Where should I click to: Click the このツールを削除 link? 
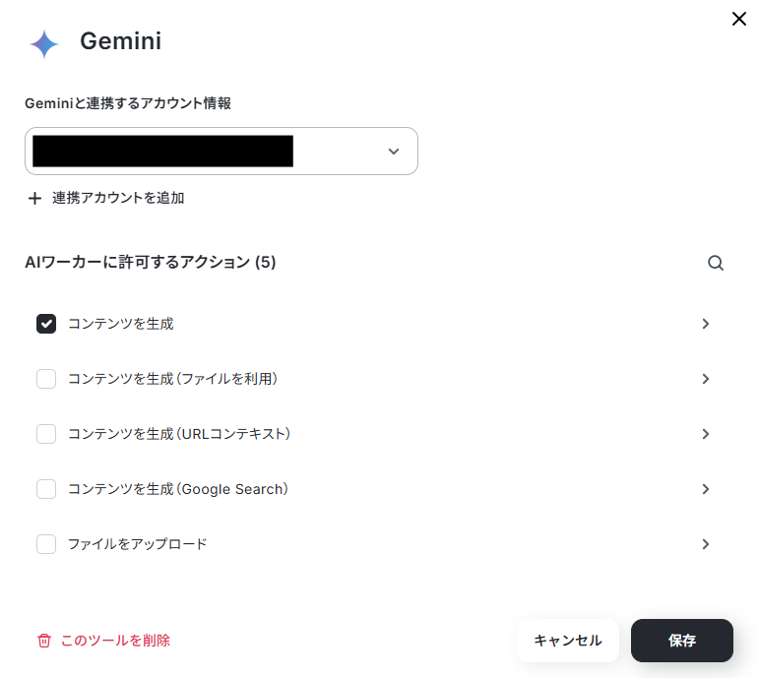(115, 641)
